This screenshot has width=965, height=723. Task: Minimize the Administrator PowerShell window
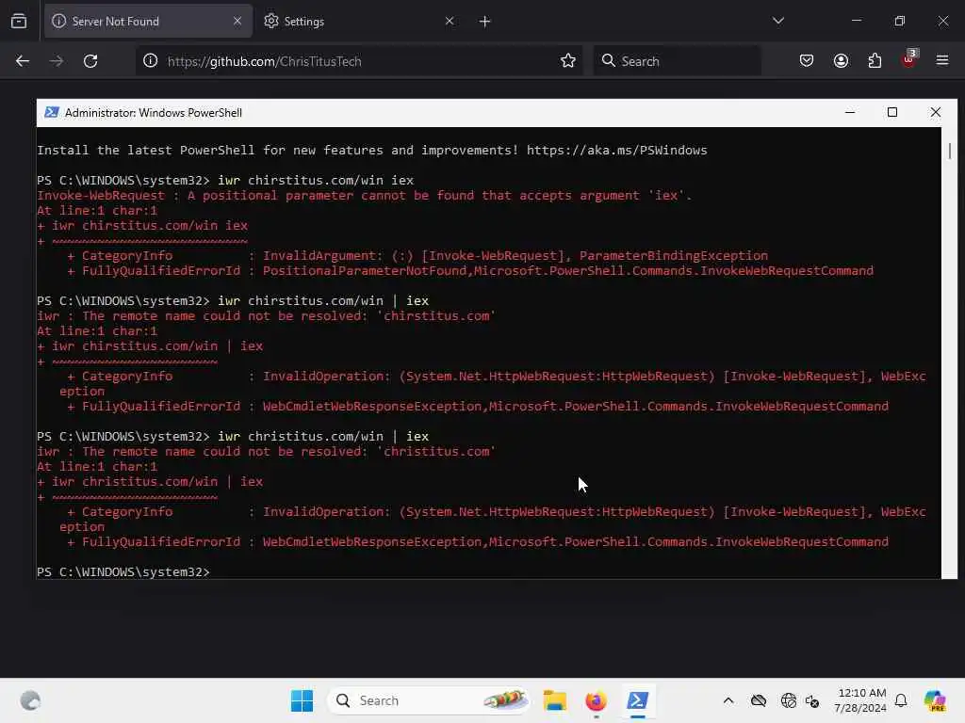point(850,113)
